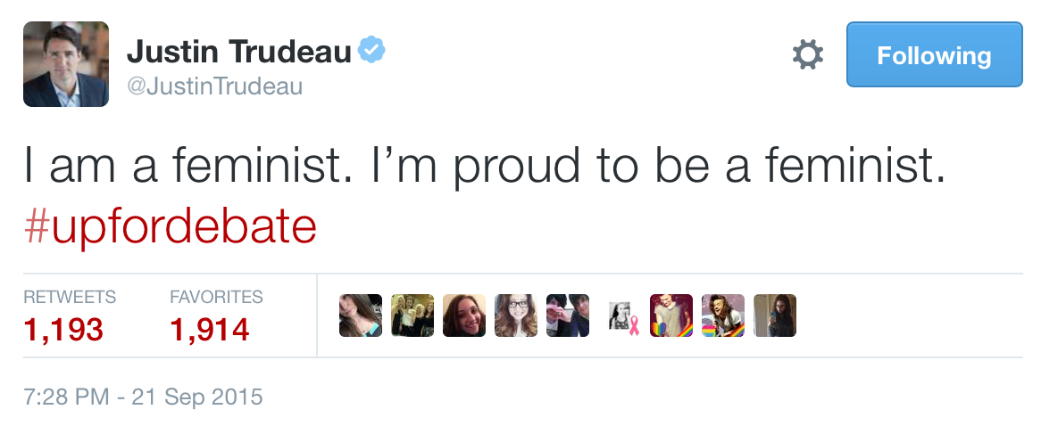Select the third avatar with the smiling close-up face
The width and height of the screenshot is (1041, 426).
(464, 315)
